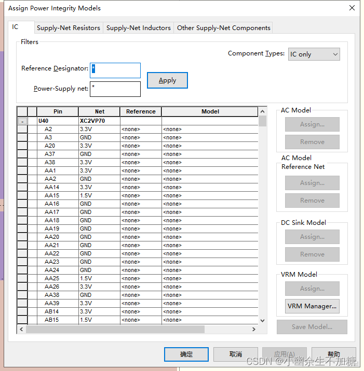Select pin AA38 cell
The height and width of the screenshot is (371, 364).
click(58, 295)
